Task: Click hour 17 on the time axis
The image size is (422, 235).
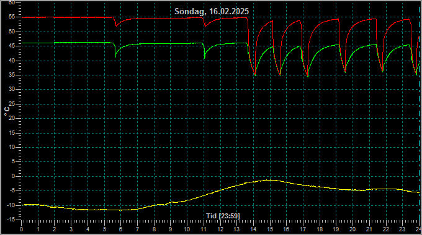Action: pos(303,229)
